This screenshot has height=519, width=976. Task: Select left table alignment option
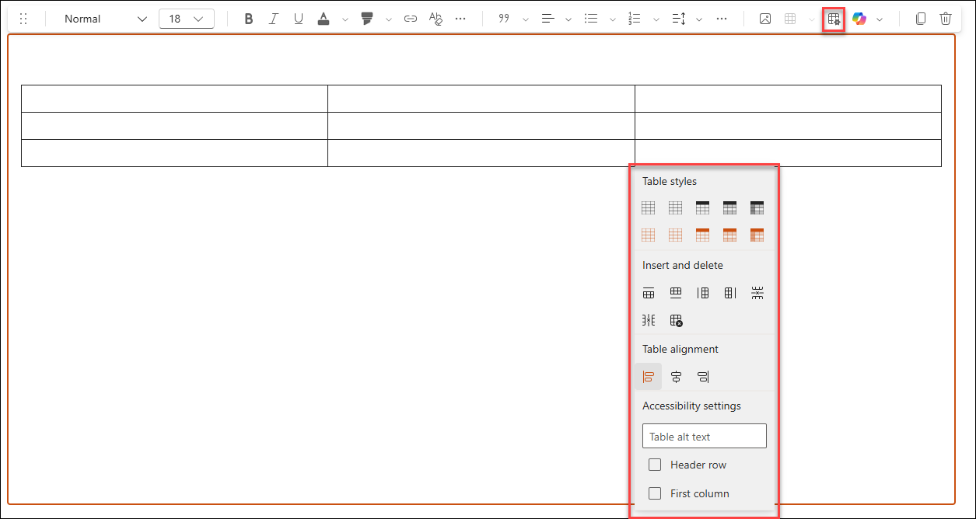[649, 377]
